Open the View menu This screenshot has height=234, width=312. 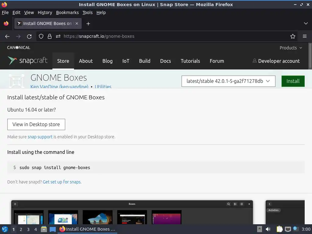pos(29,12)
